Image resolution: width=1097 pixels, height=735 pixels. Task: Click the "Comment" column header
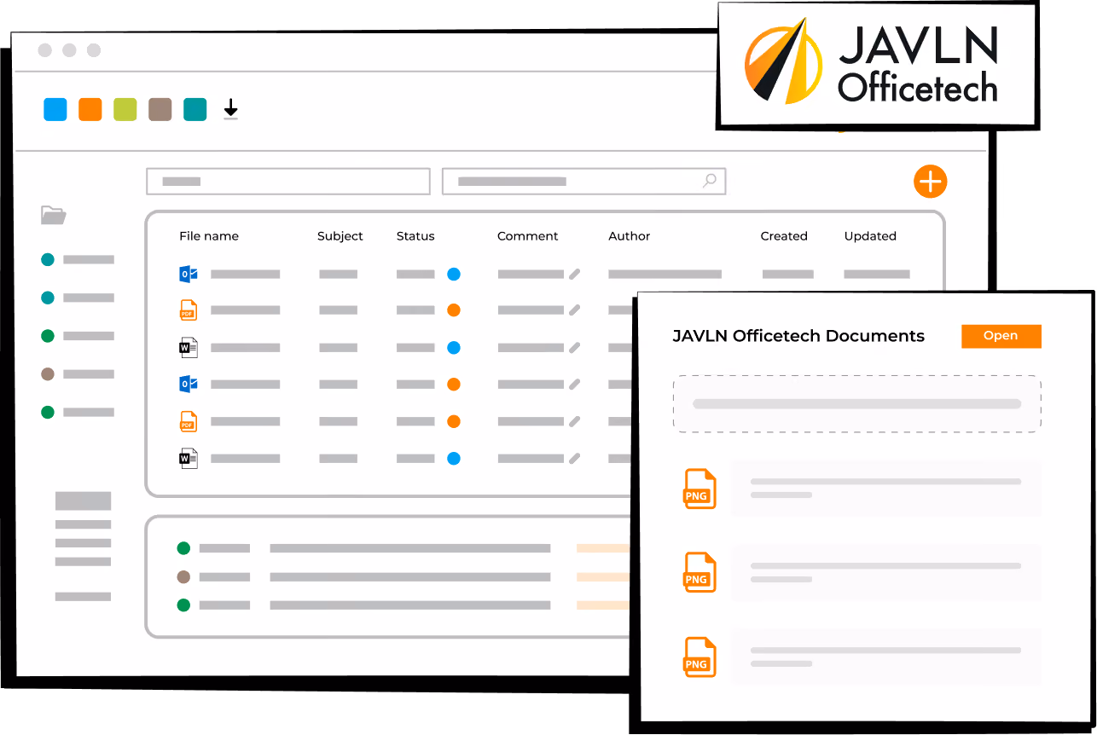coord(528,236)
